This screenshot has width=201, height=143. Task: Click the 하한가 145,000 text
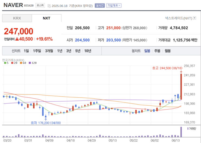(134, 40)
